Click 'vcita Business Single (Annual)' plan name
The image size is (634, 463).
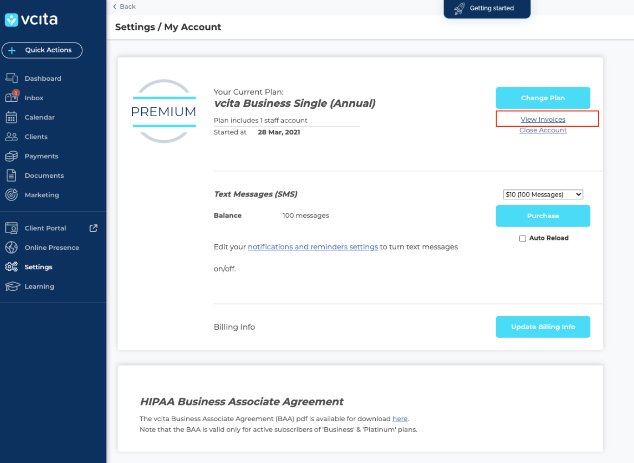295,103
